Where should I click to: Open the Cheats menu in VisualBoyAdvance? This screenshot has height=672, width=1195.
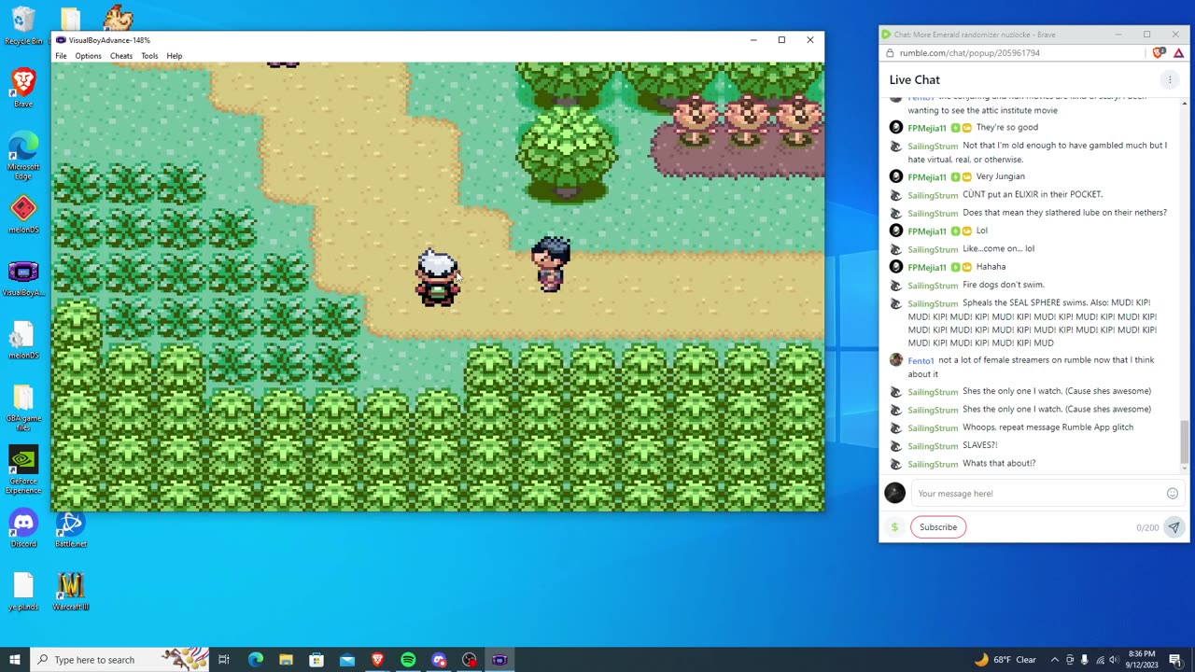tap(121, 56)
